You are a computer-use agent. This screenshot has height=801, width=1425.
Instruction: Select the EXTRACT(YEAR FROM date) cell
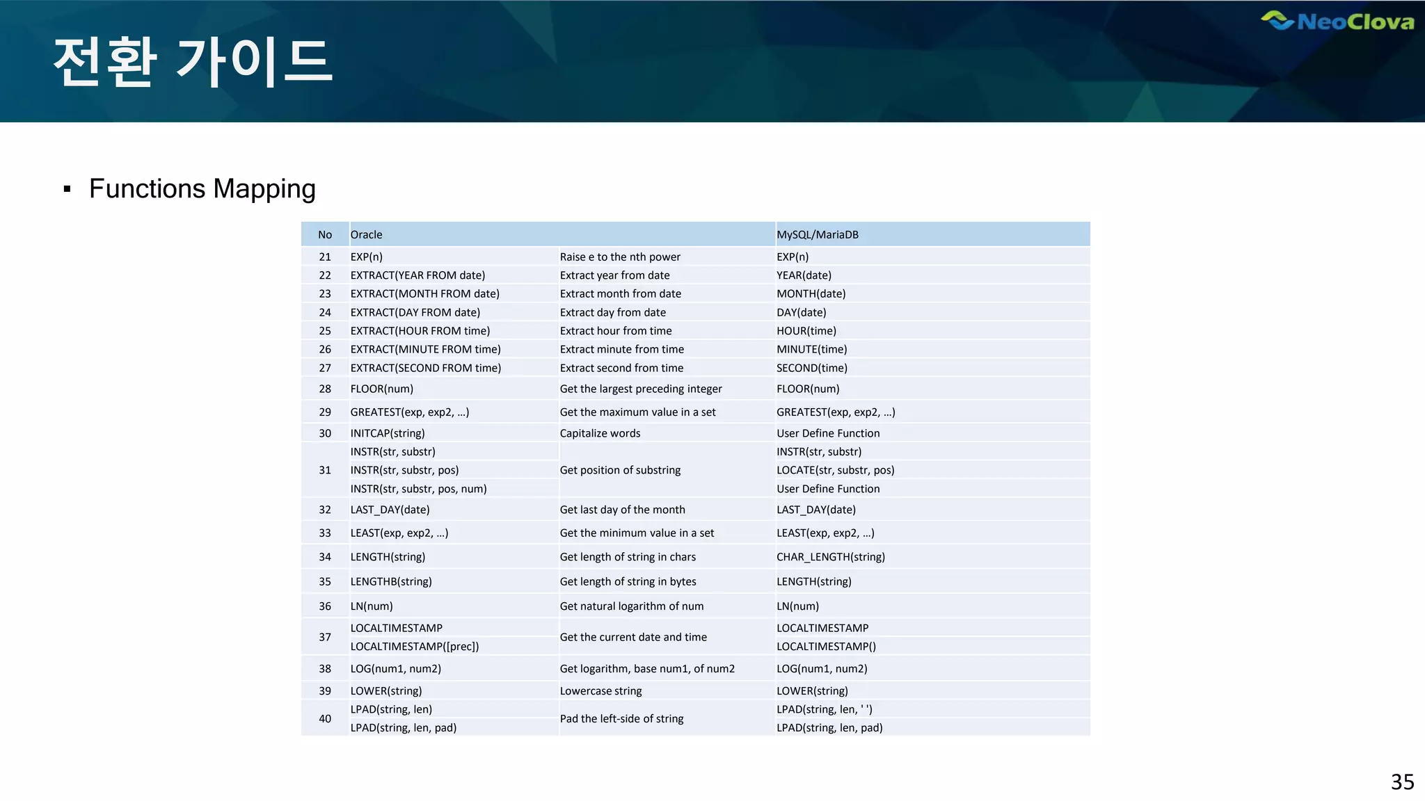417,275
